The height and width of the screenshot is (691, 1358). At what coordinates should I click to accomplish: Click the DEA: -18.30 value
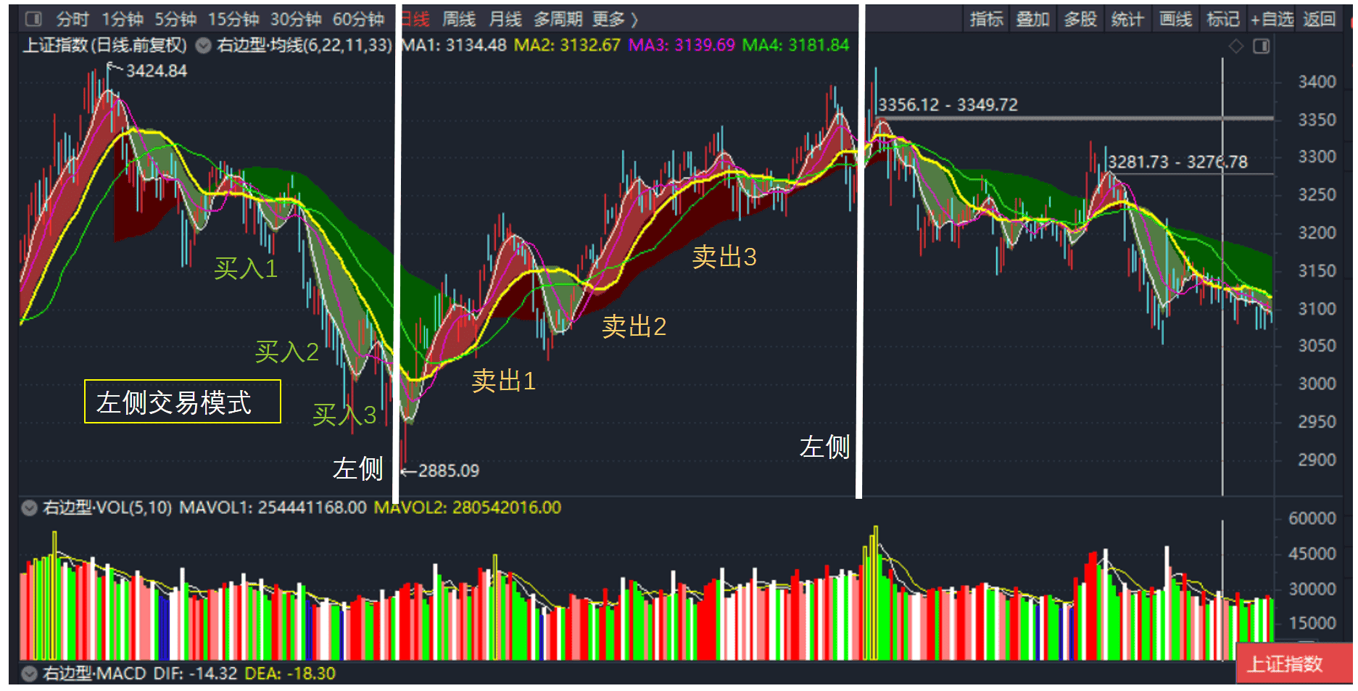click(x=290, y=674)
